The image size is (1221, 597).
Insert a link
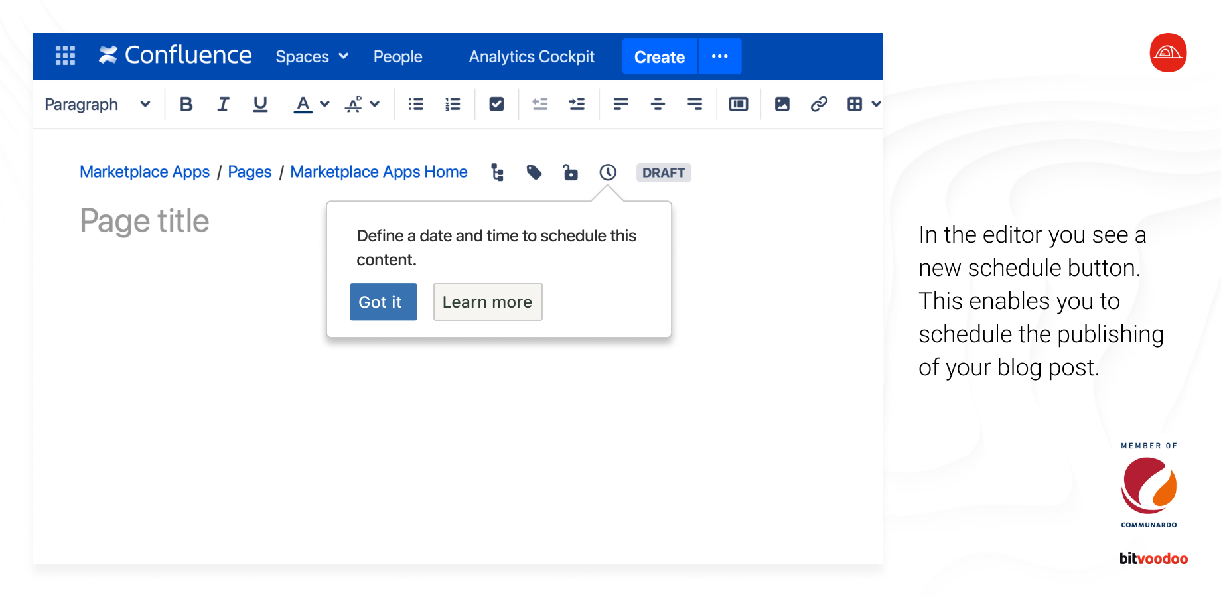(x=819, y=104)
